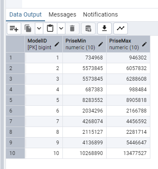Click the Delete trash icon

[x=72, y=28]
